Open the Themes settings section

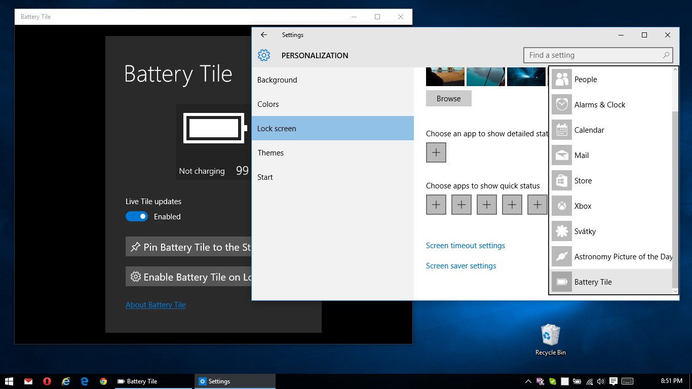(271, 153)
